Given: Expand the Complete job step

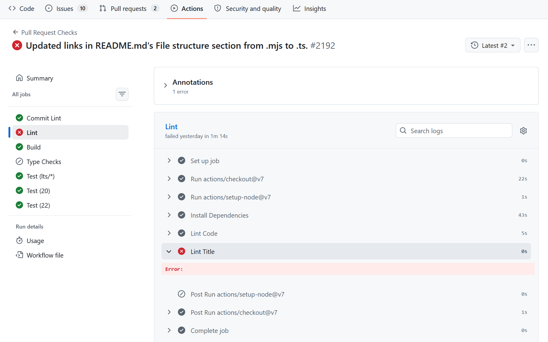Looking at the screenshot, I should [x=169, y=330].
